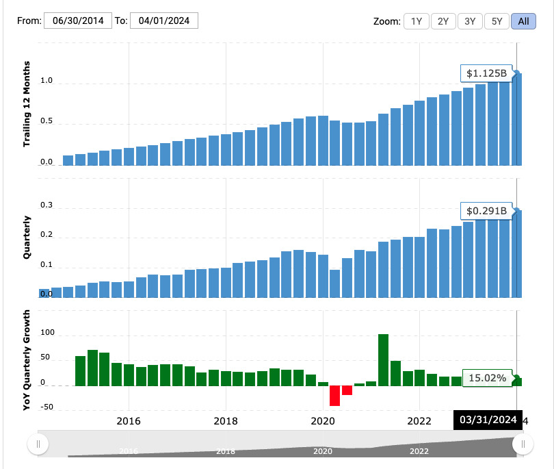Select the tallest green YoY growth bar

[x=383, y=360]
